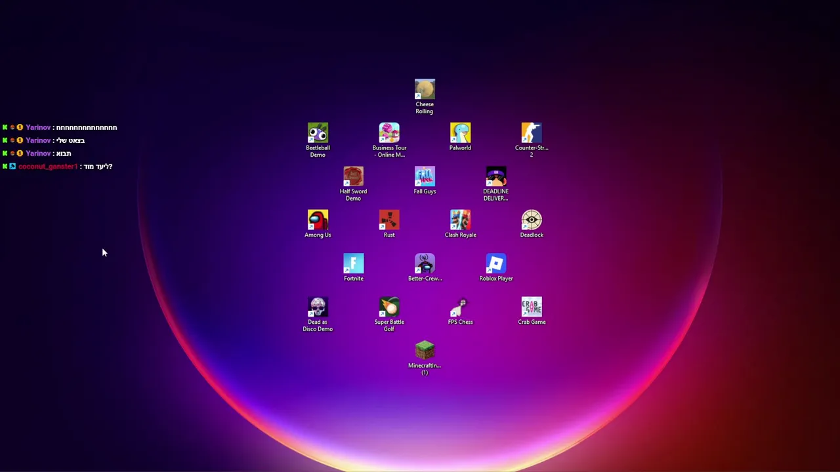The width and height of the screenshot is (840, 472).
Task: Click the top Yarinov chat message username
Action: (x=38, y=127)
